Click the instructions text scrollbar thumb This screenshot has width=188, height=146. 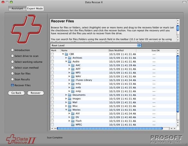[x=178, y=28]
